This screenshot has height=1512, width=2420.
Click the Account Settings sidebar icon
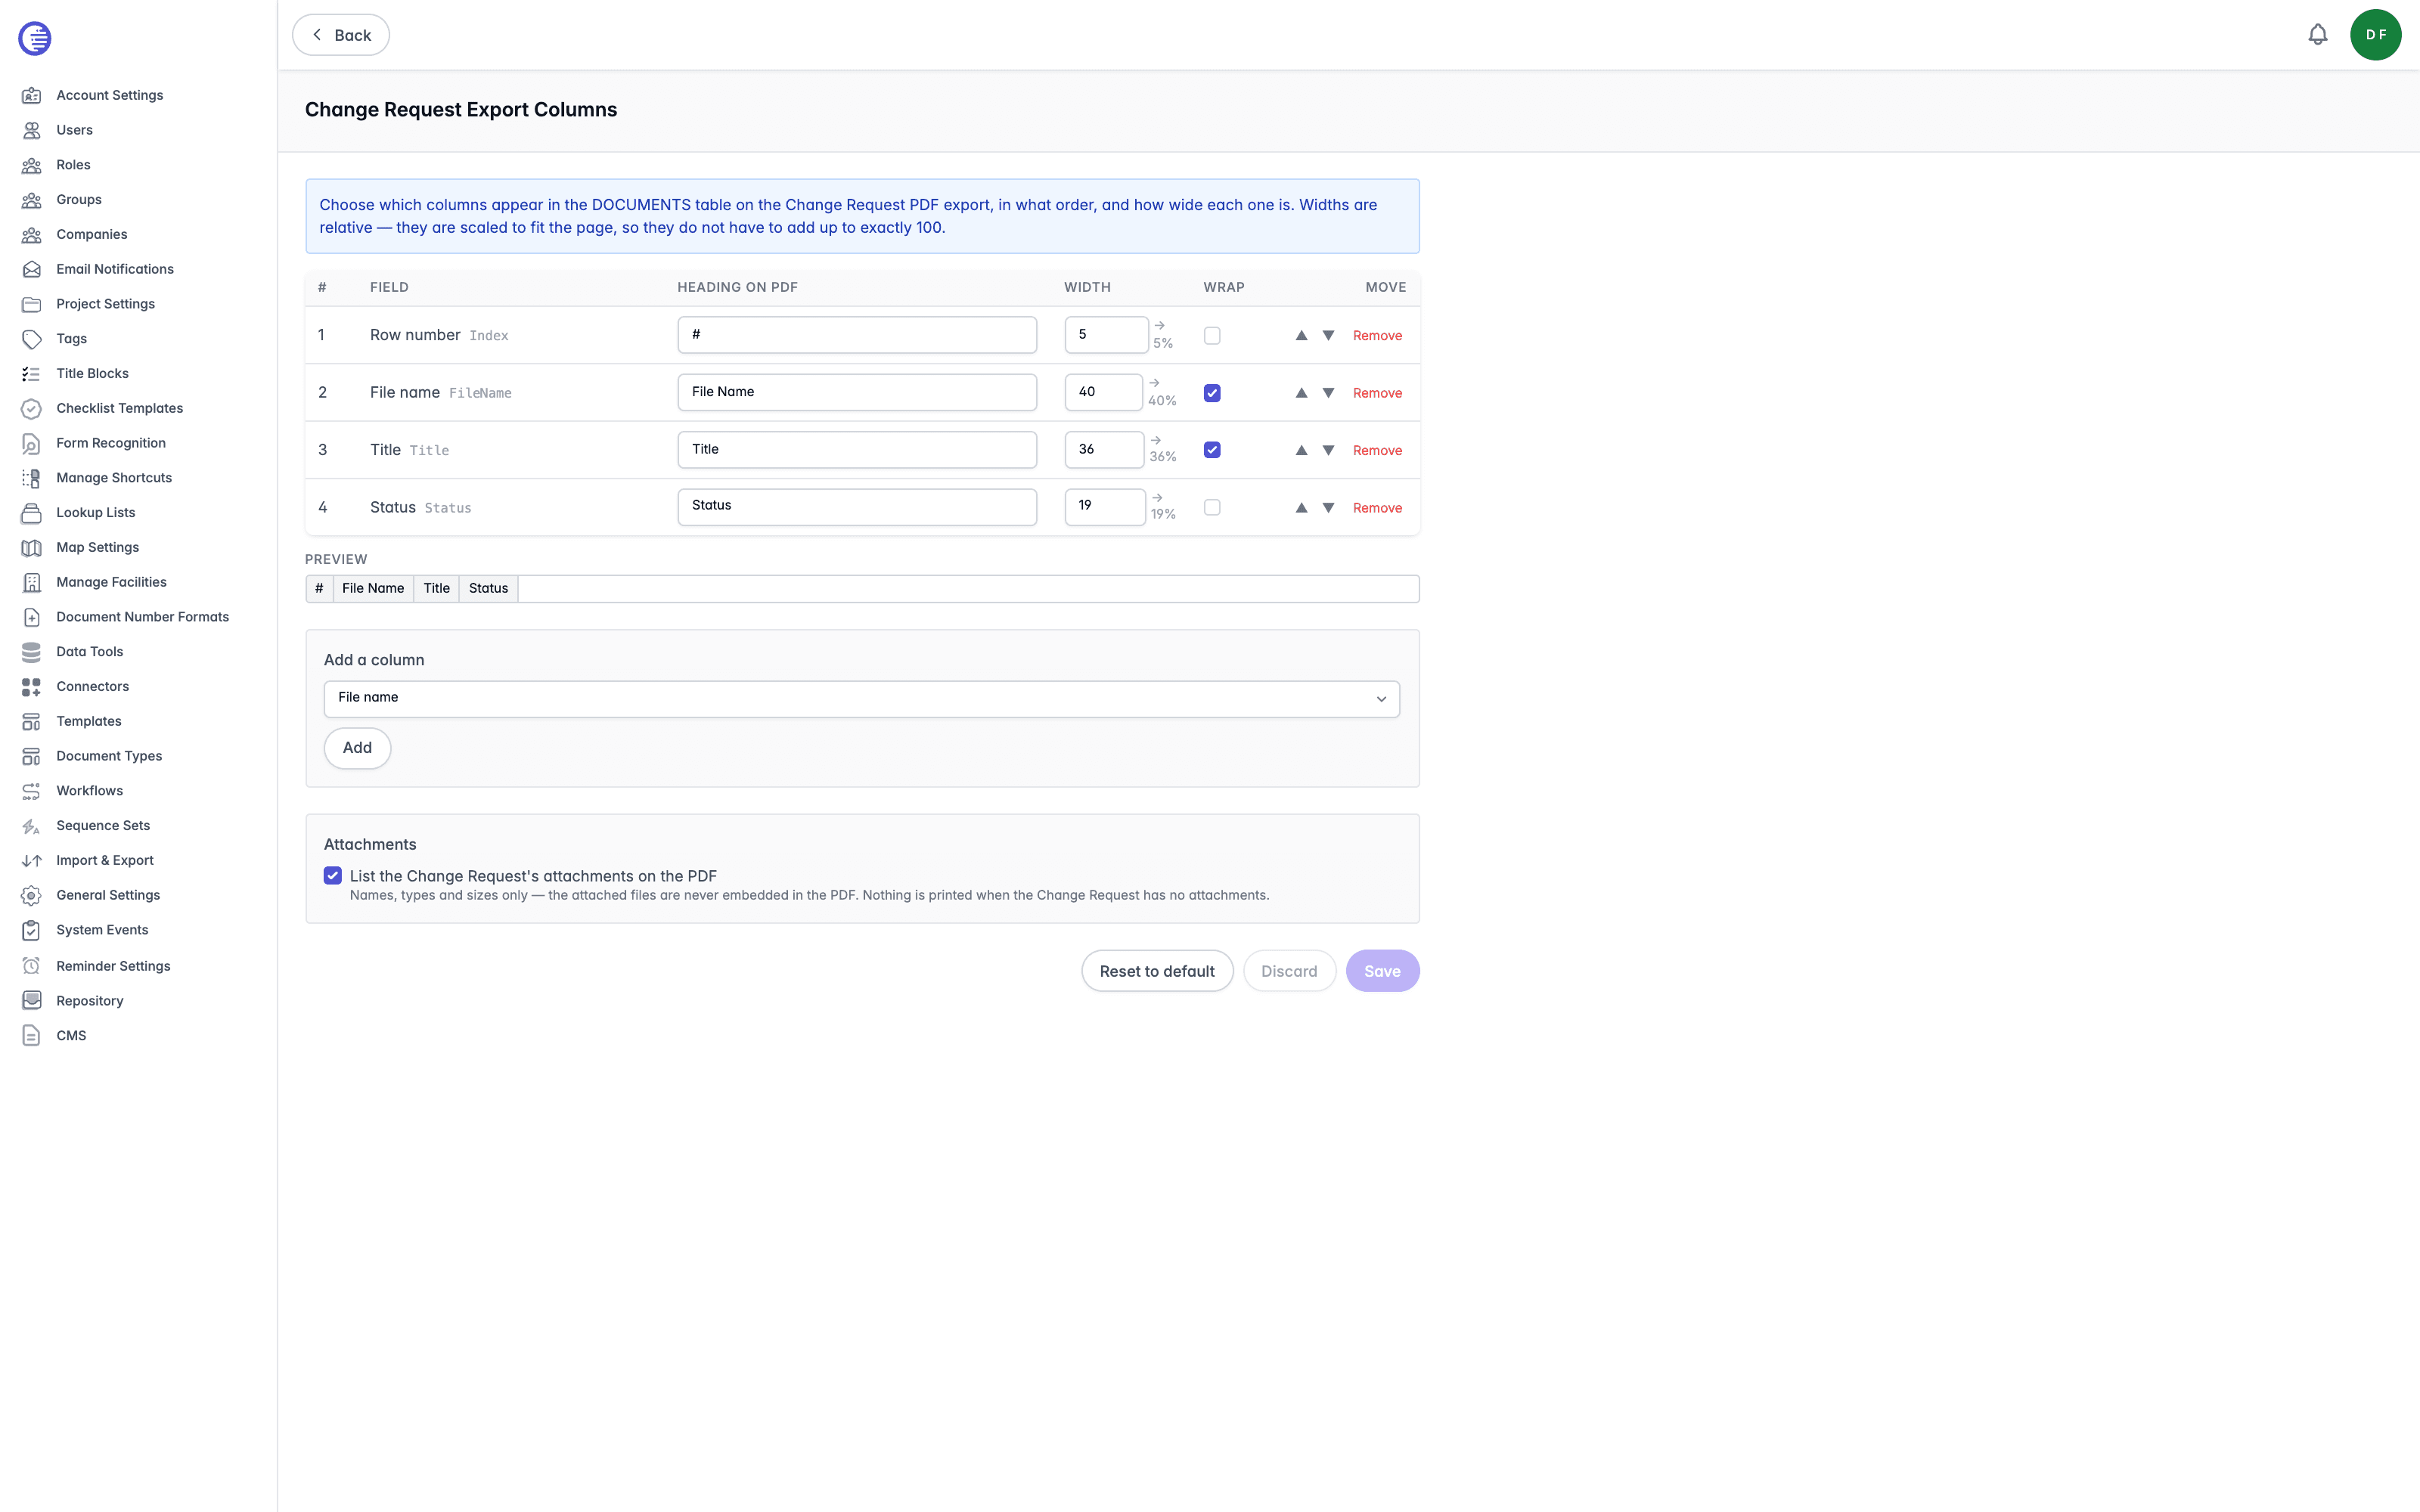32,95
